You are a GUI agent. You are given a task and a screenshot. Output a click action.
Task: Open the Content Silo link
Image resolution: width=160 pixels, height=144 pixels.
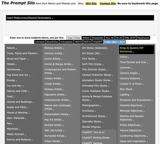click(x=108, y=4)
